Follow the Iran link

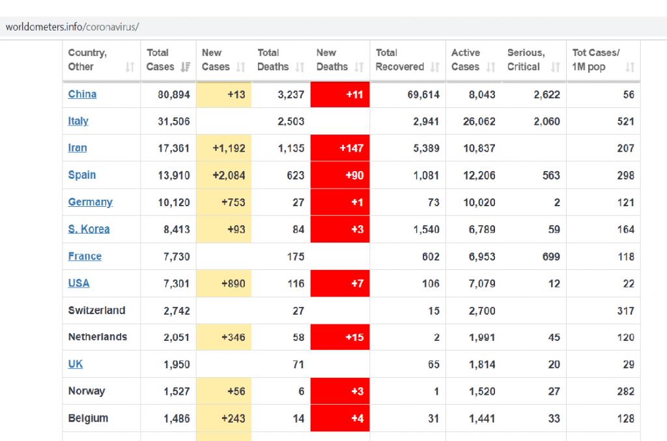78,148
